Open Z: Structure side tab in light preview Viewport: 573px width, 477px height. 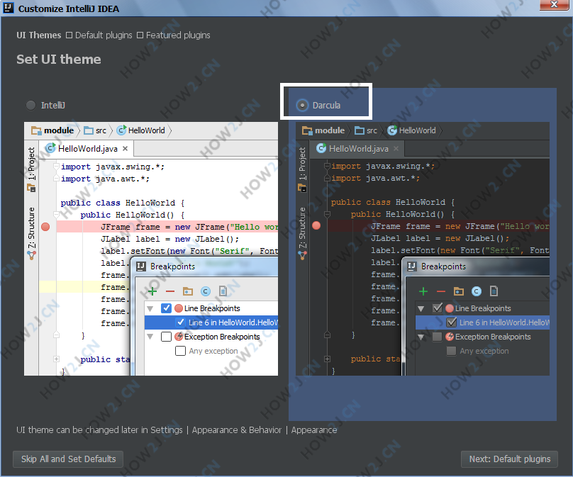31,232
